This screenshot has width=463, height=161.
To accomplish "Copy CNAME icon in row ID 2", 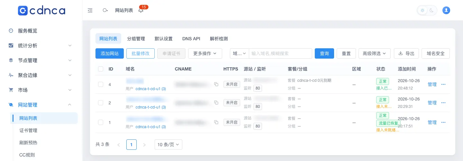I will coord(216,103).
